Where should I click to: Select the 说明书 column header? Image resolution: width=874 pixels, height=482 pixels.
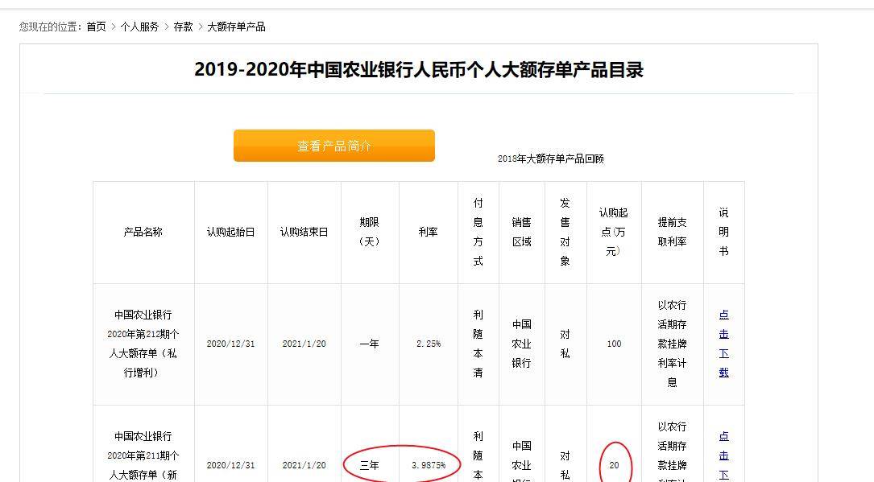(723, 232)
